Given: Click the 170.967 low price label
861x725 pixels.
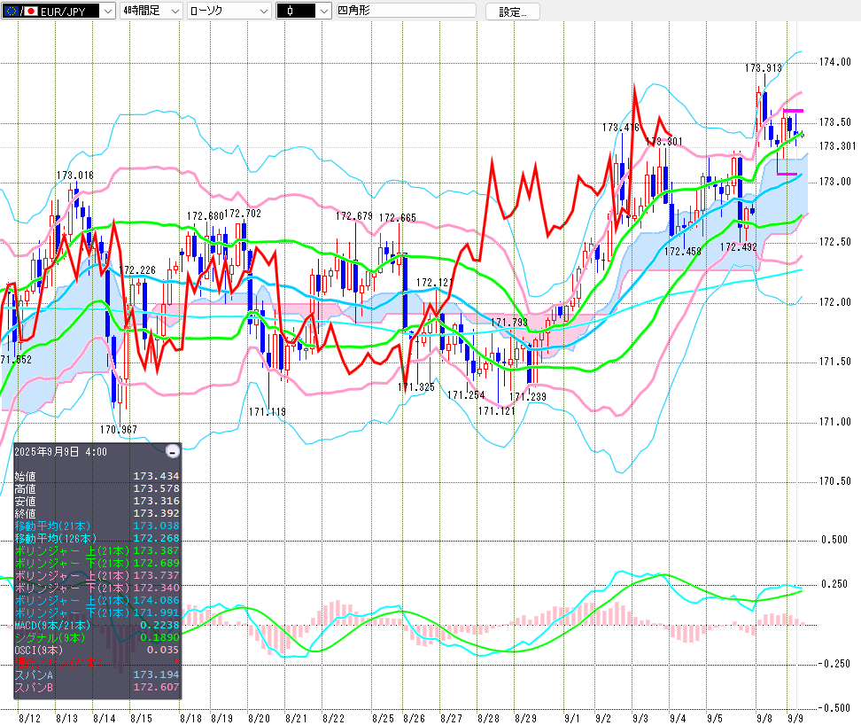Looking at the screenshot, I should (x=118, y=430).
